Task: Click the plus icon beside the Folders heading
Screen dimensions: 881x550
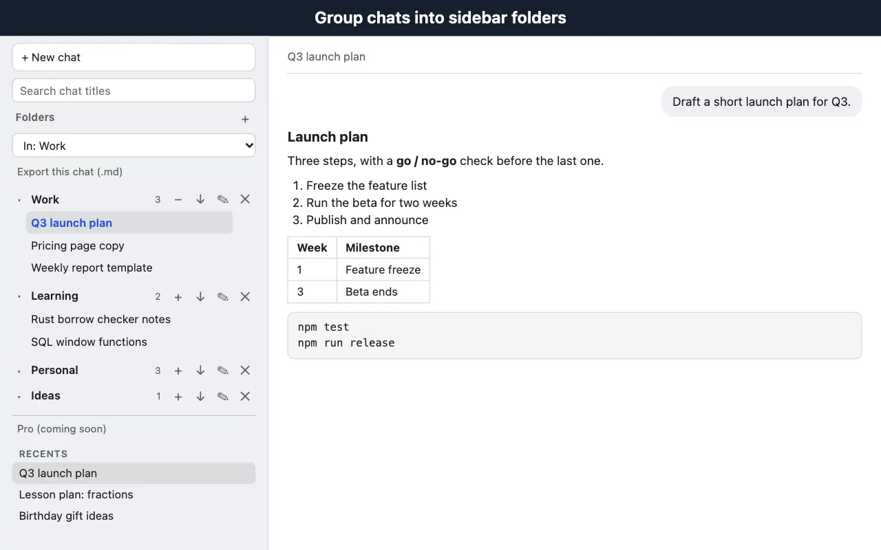Action: [x=245, y=119]
